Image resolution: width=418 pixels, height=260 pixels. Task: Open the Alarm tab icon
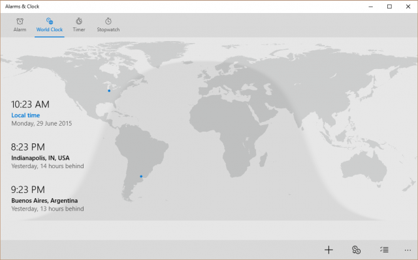tap(20, 22)
